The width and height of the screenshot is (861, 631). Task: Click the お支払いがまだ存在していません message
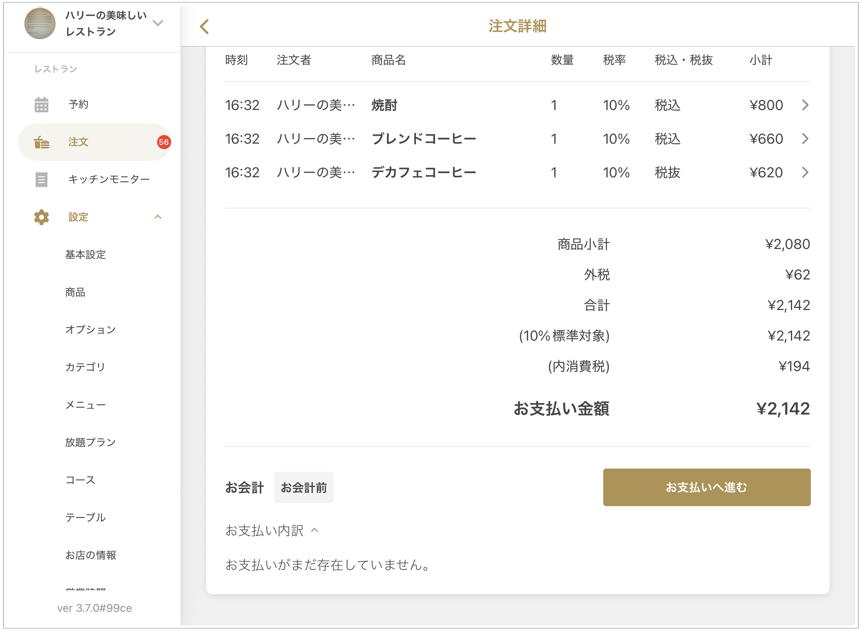pos(328,564)
